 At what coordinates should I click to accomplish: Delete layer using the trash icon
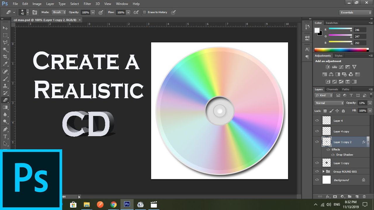[364, 197]
